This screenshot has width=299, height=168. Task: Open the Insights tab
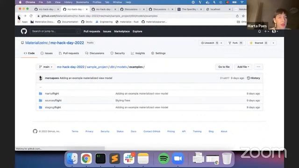(138, 53)
